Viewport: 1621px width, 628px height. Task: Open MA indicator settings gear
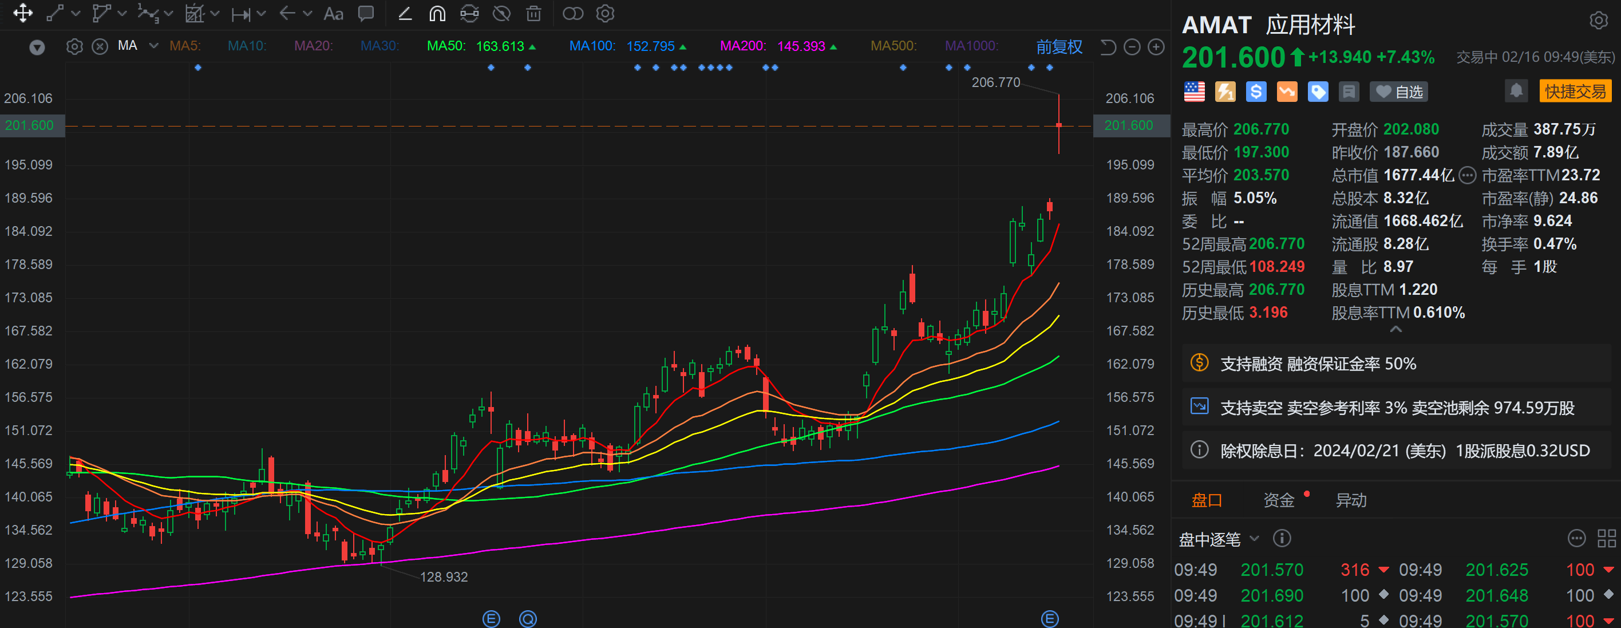[74, 46]
